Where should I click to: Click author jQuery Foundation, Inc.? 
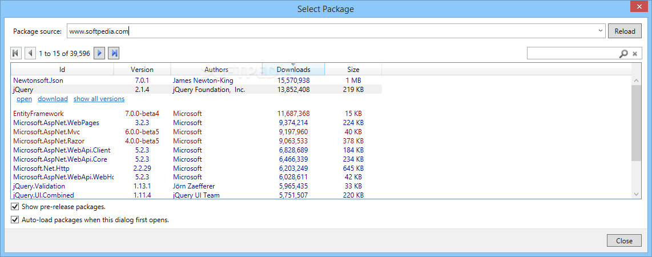tap(209, 90)
